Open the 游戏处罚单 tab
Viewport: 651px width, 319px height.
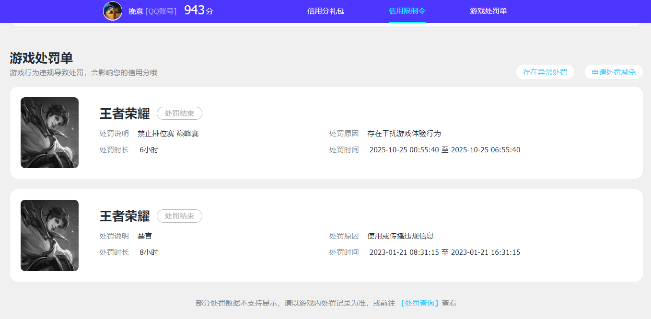pyautogui.click(x=488, y=11)
